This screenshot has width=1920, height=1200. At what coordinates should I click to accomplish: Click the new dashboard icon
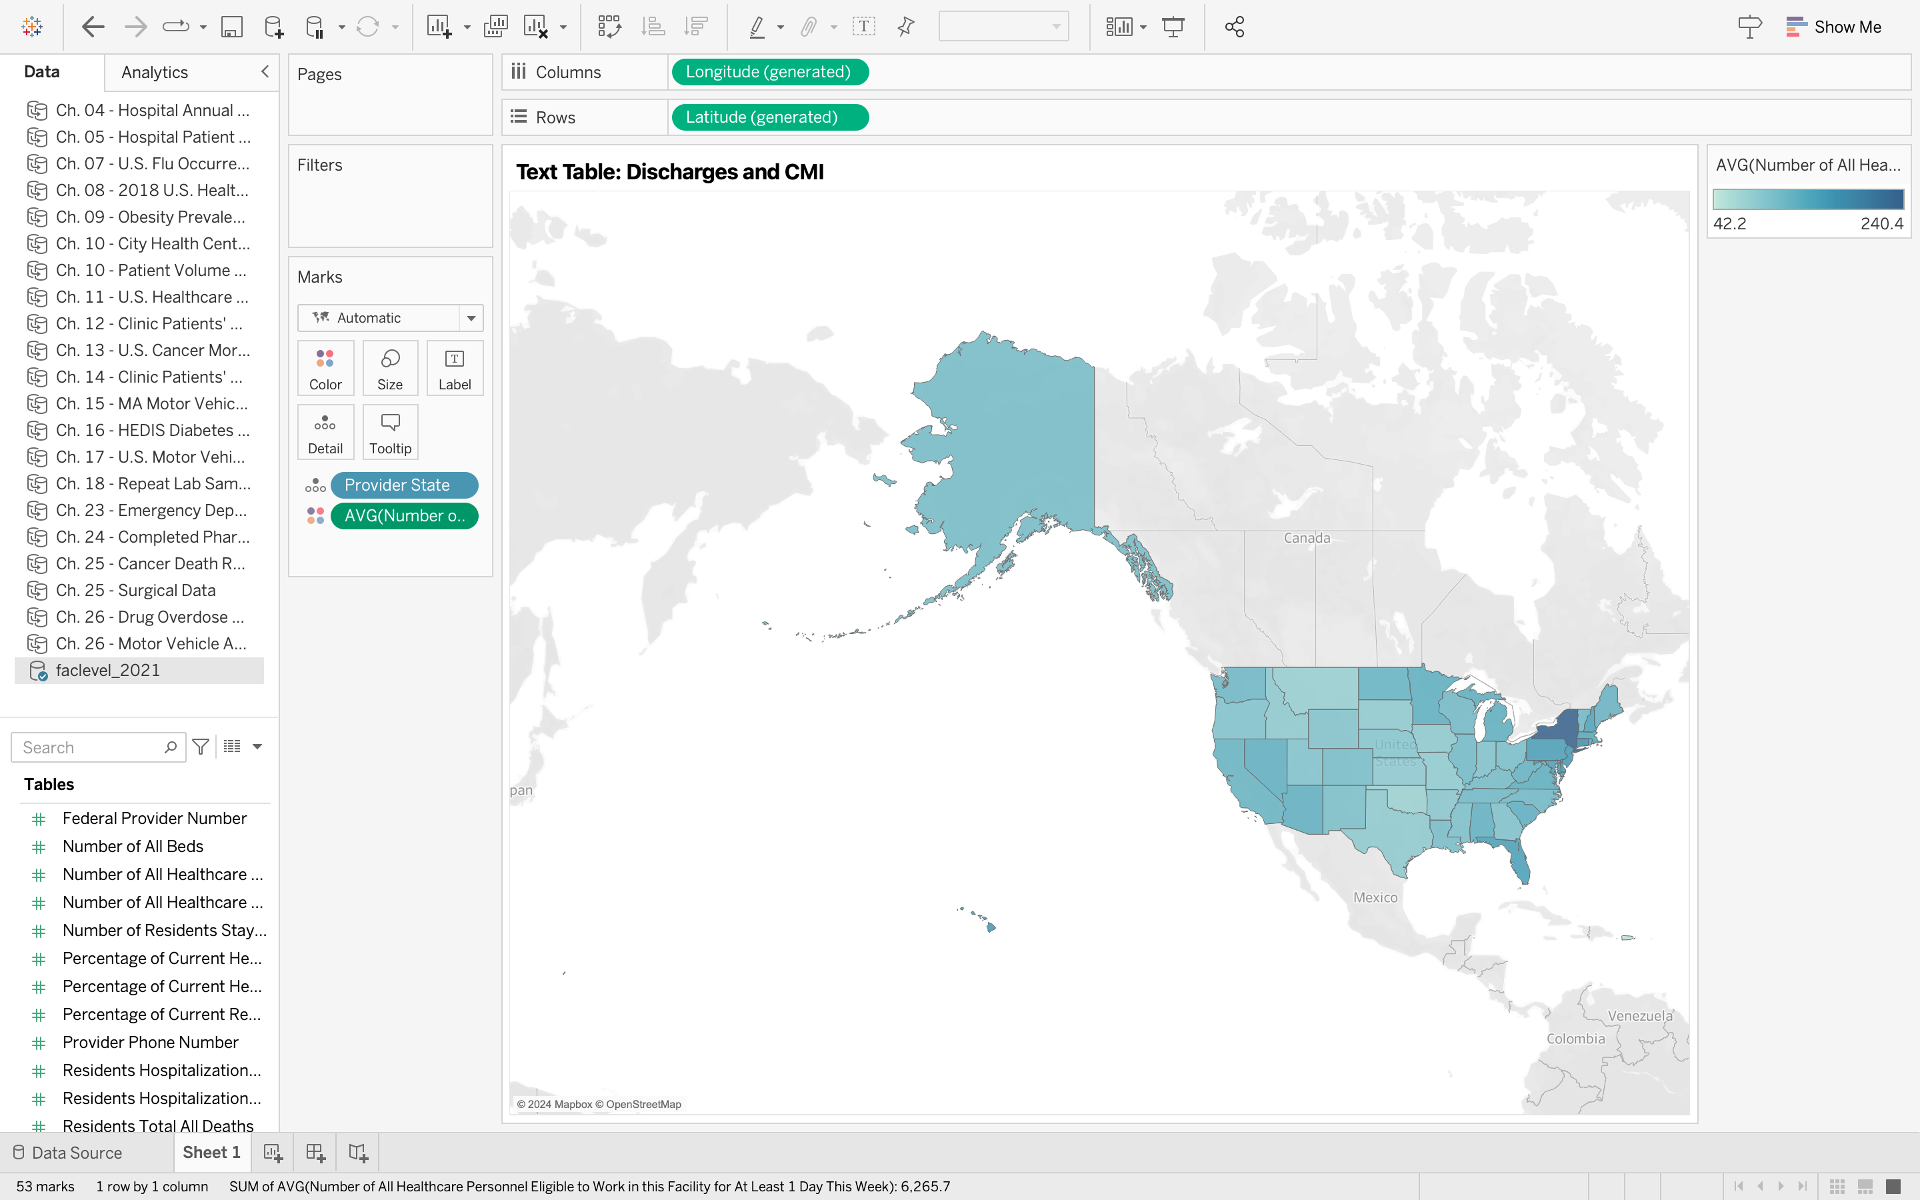pos(316,1153)
